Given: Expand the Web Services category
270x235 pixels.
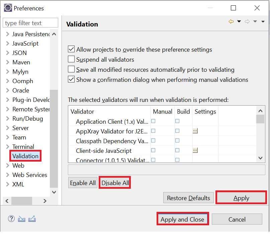Looking at the screenshot, I should [7, 175].
